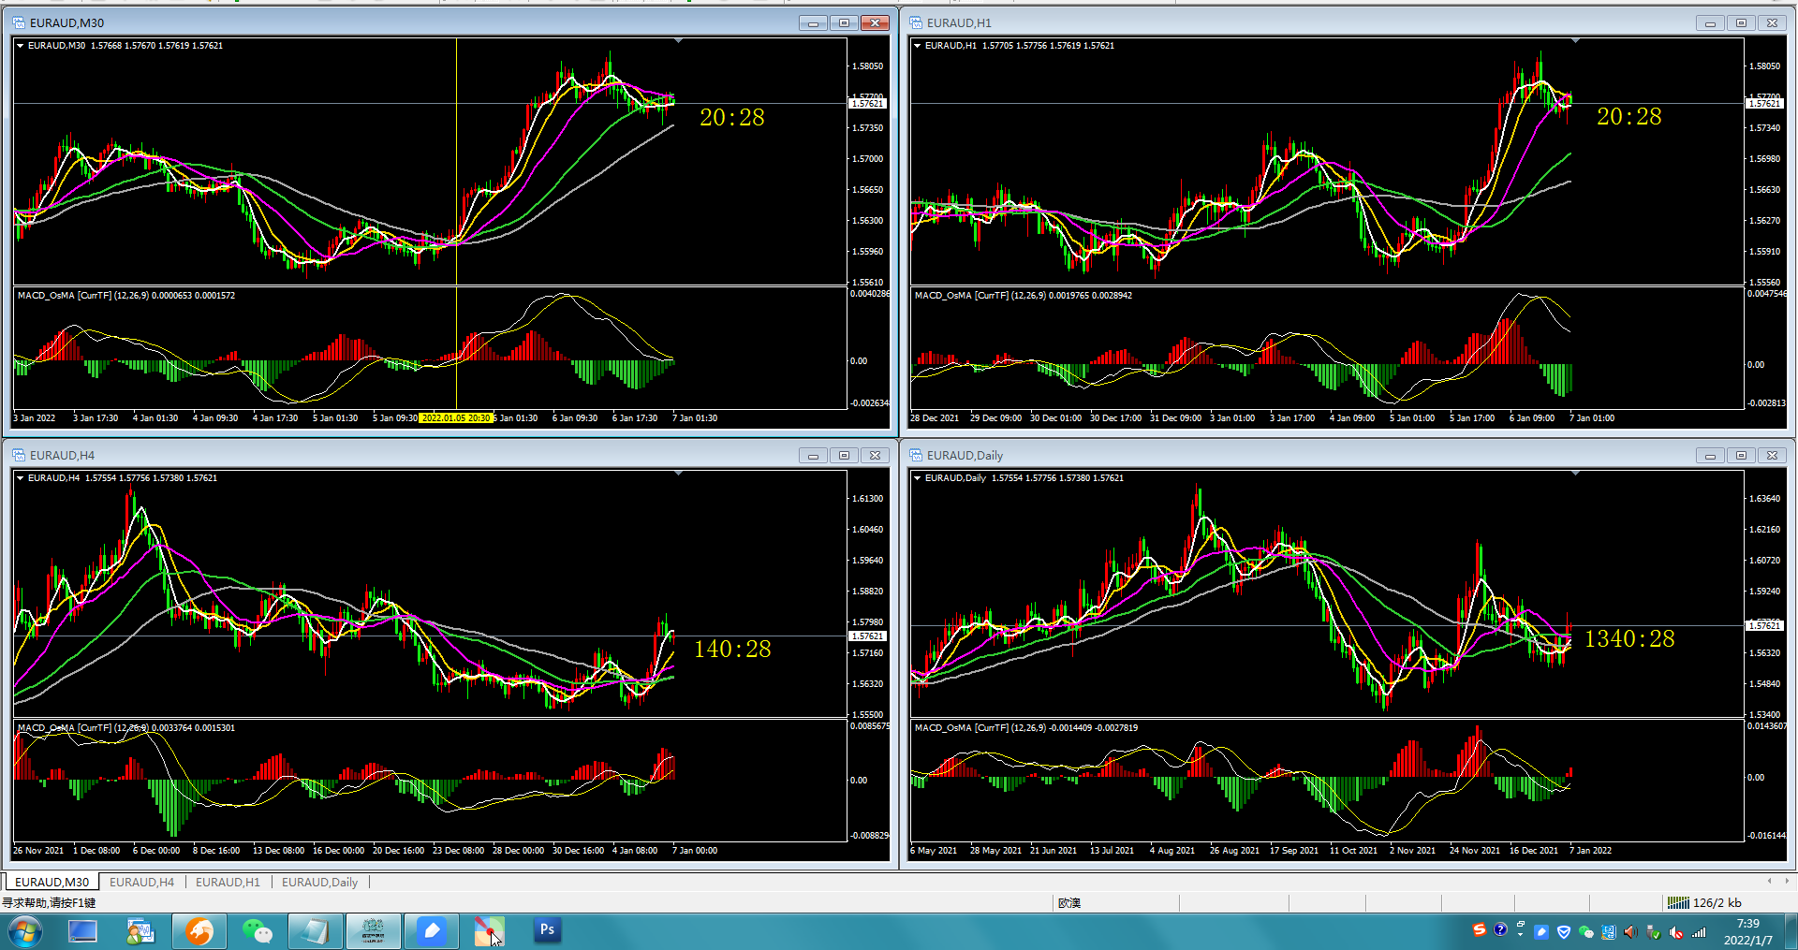Click the EURAUD,H4 chart header triangle

pos(21,477)
